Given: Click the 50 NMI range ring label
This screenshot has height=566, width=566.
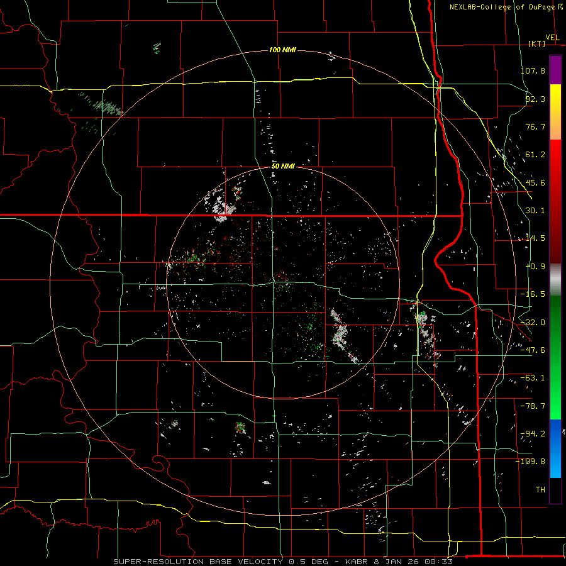Looking at the screenshot, I should (283, 166).
